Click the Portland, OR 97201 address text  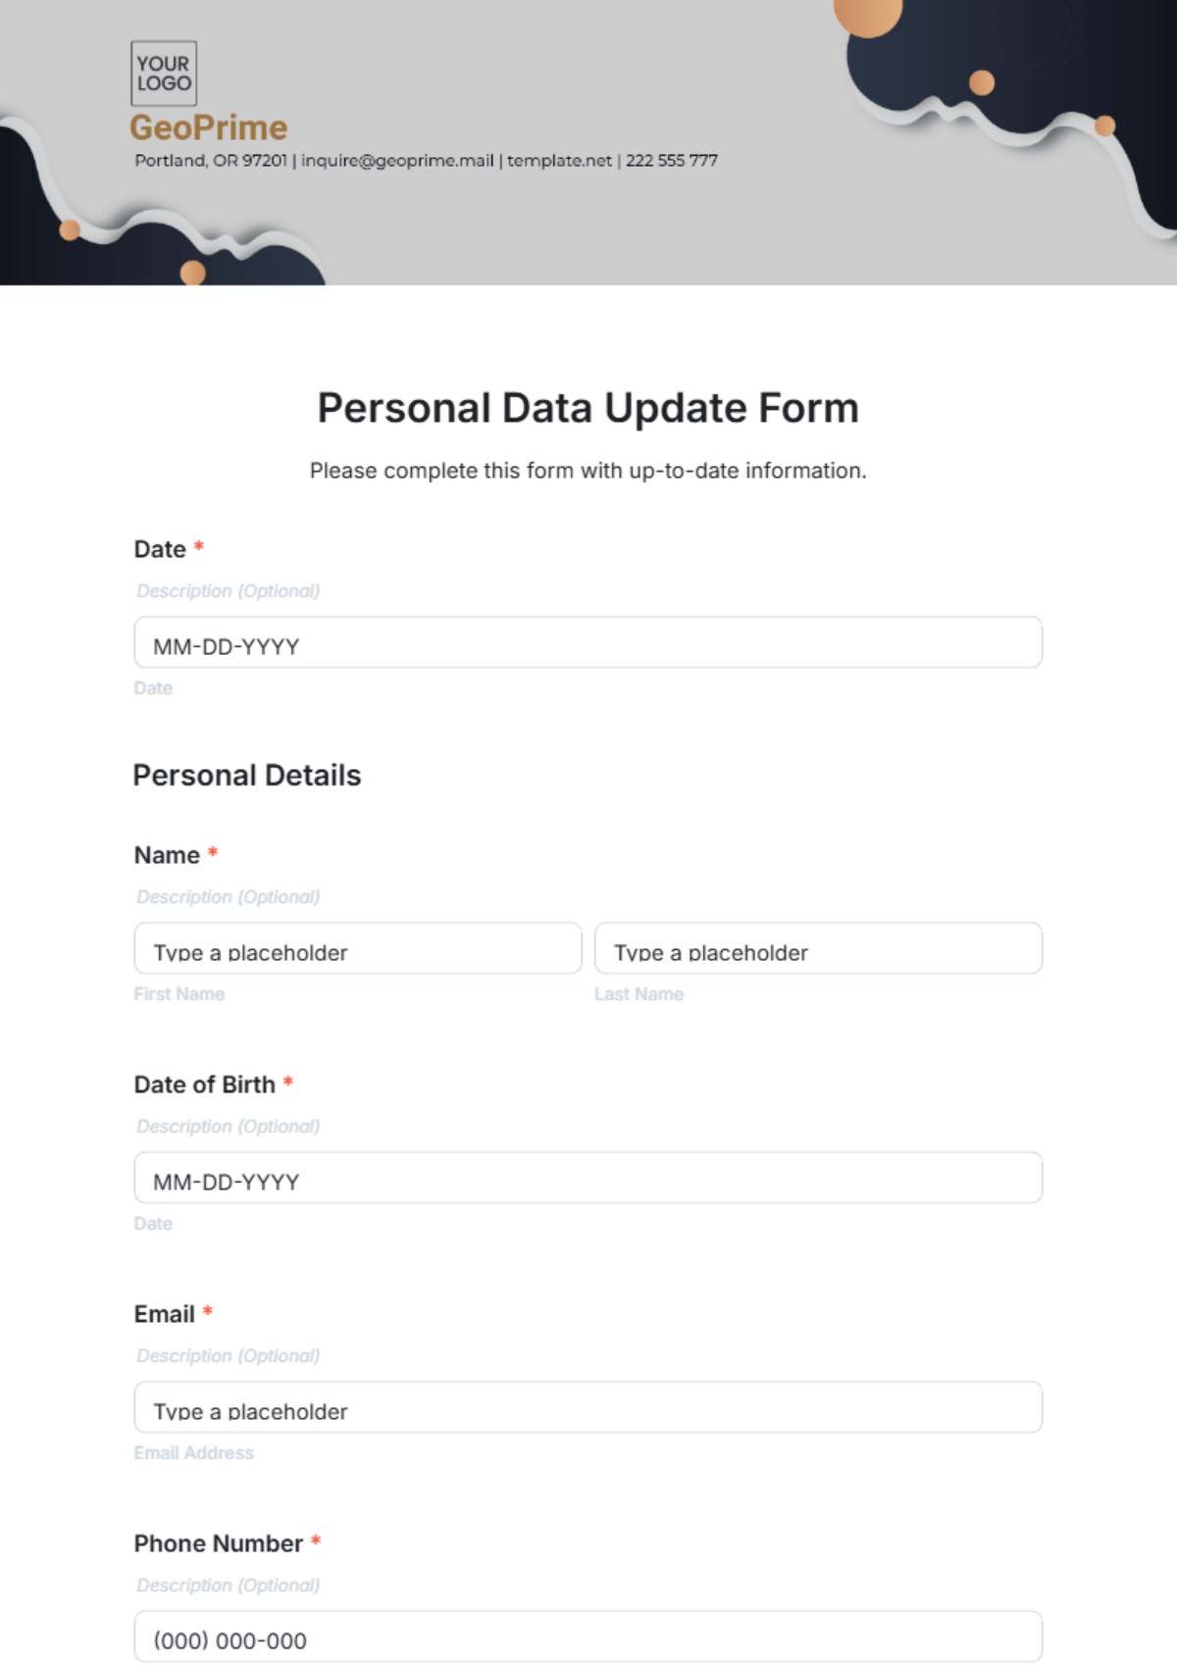click(211, 161)
